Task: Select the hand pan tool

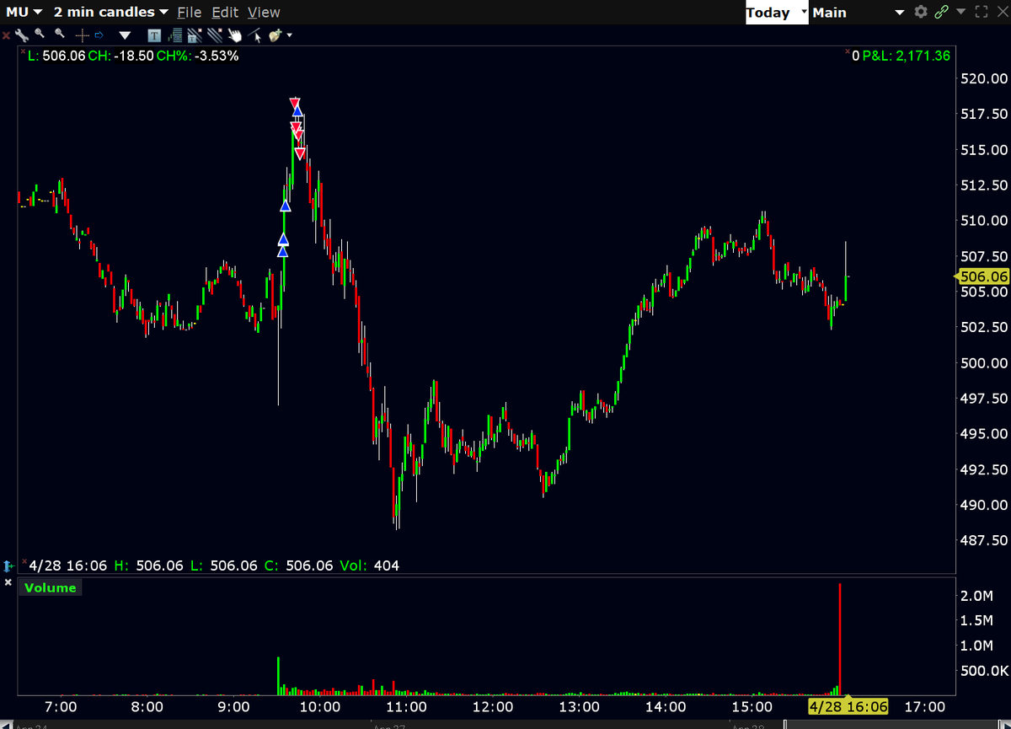Action: [x=235, y=35]
